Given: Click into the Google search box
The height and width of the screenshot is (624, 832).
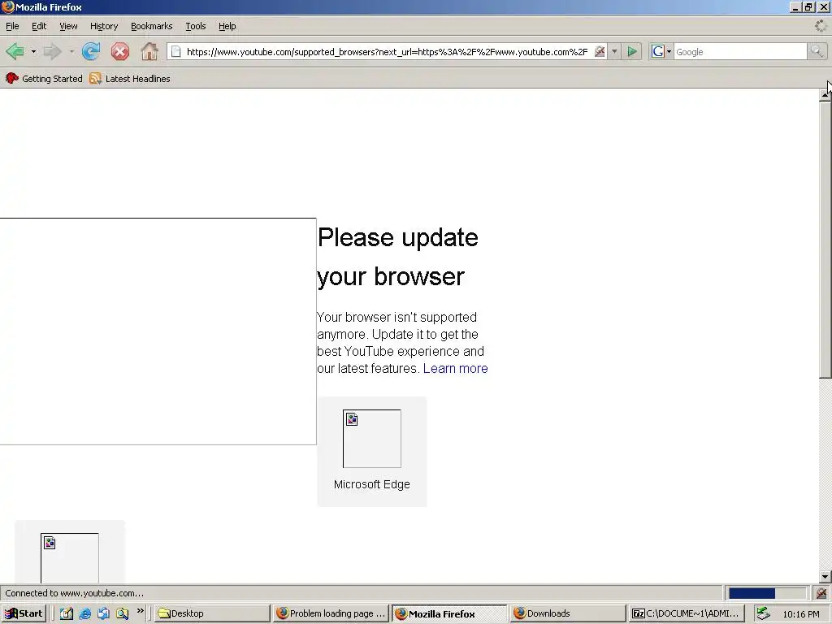Looking at the screenshot, I should click(x=740, y=51).
